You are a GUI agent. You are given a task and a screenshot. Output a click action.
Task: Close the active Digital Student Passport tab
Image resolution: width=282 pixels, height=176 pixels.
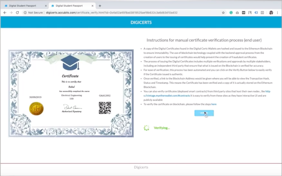pos(93,6)
